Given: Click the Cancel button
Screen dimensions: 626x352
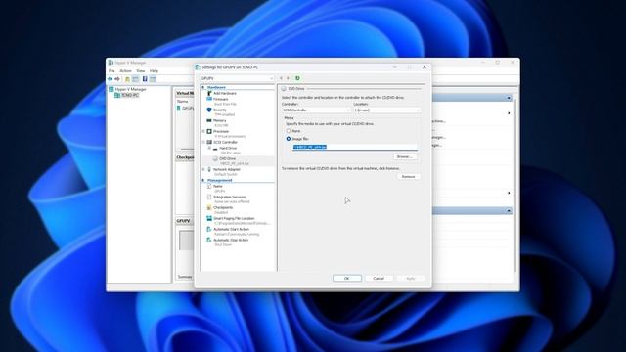Looking at the screenshot, I should coord(379,278).
